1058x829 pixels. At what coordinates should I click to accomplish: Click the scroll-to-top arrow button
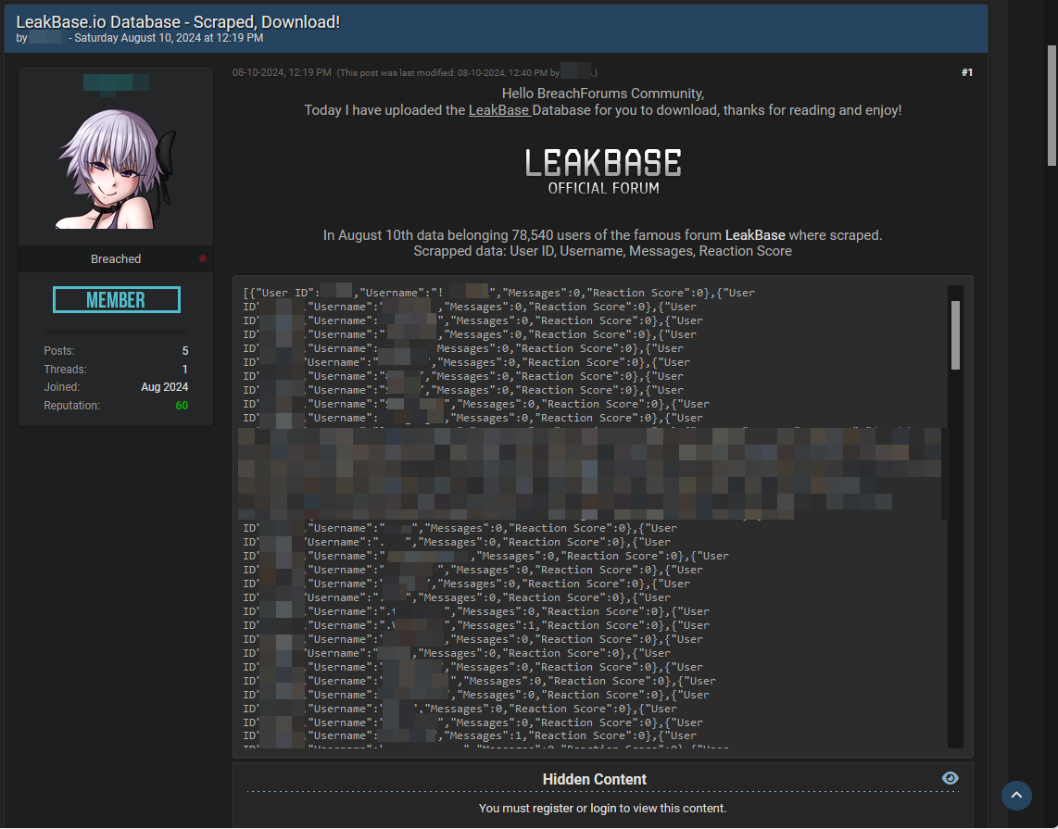tap(1016, 796)
